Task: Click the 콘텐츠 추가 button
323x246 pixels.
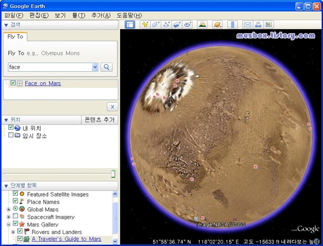Action: coord(100,120)
